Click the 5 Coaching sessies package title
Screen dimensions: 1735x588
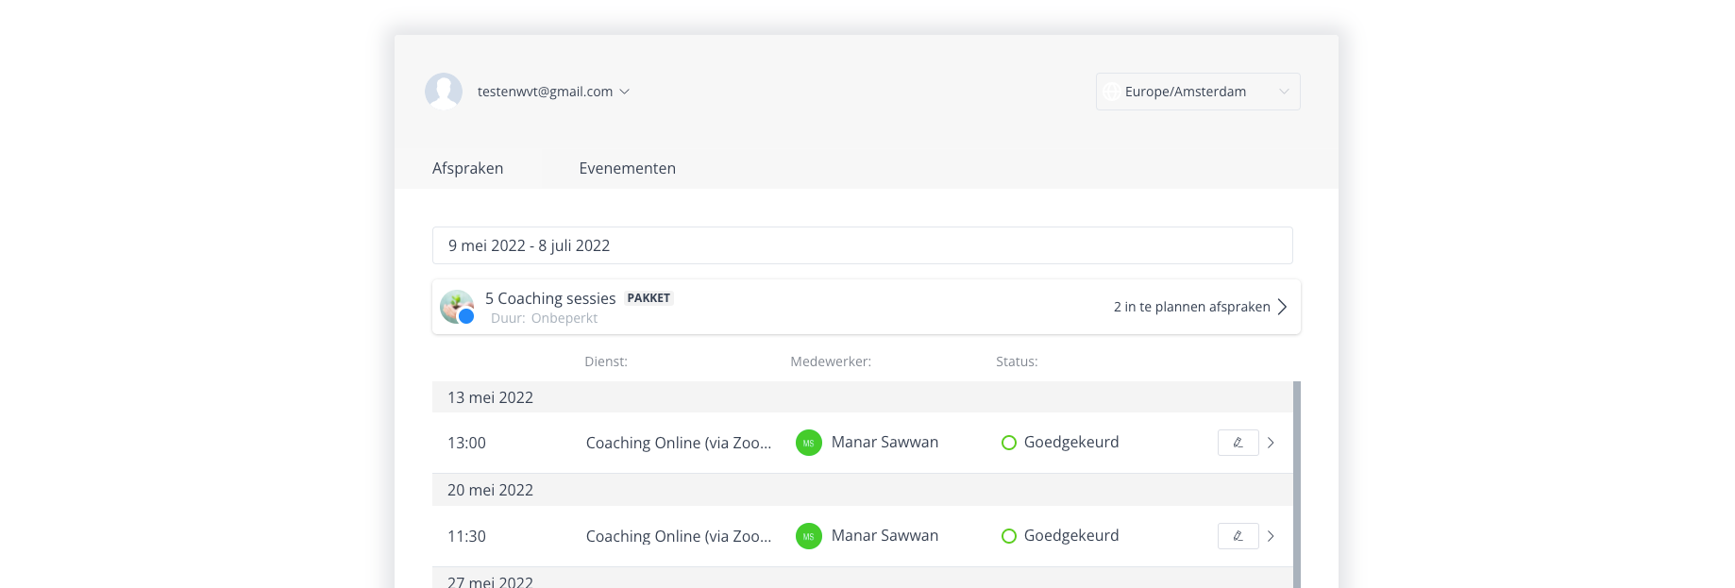[x=550, y=298]
